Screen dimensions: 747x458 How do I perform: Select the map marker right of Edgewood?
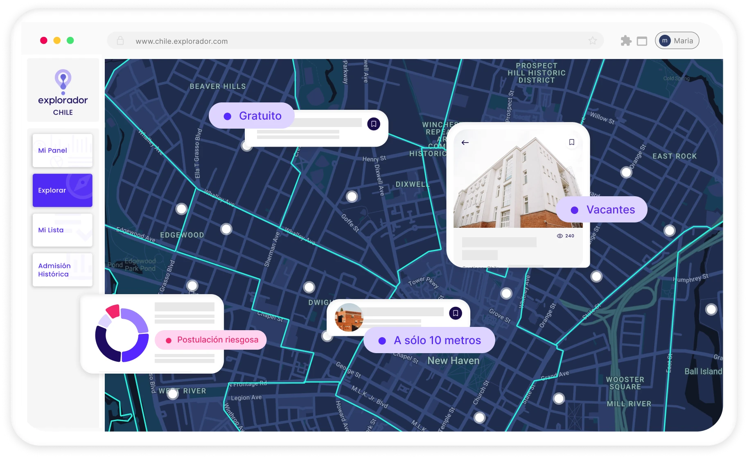[x=226, y=229]
